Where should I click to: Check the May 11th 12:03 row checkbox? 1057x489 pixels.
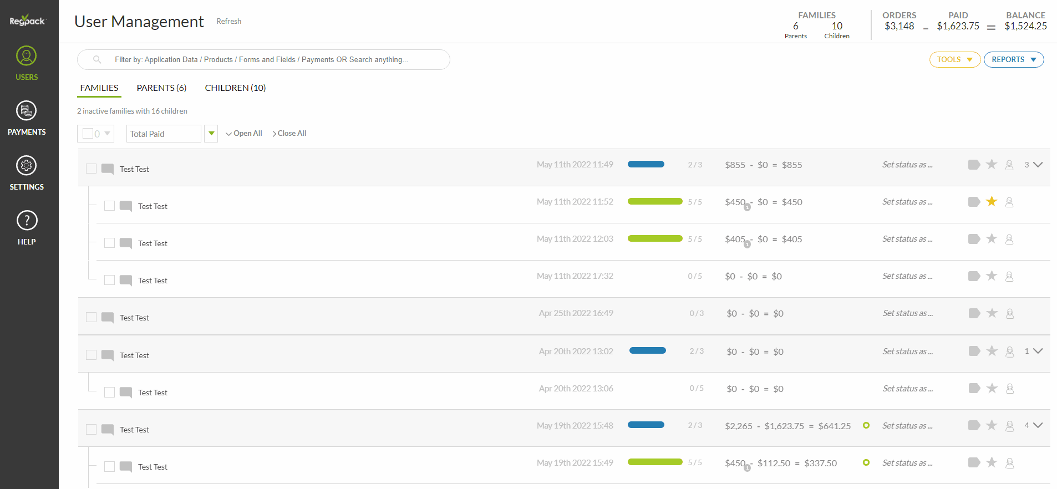(110, 243)
